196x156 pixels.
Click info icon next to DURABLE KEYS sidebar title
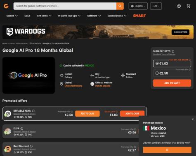point(173,51)
